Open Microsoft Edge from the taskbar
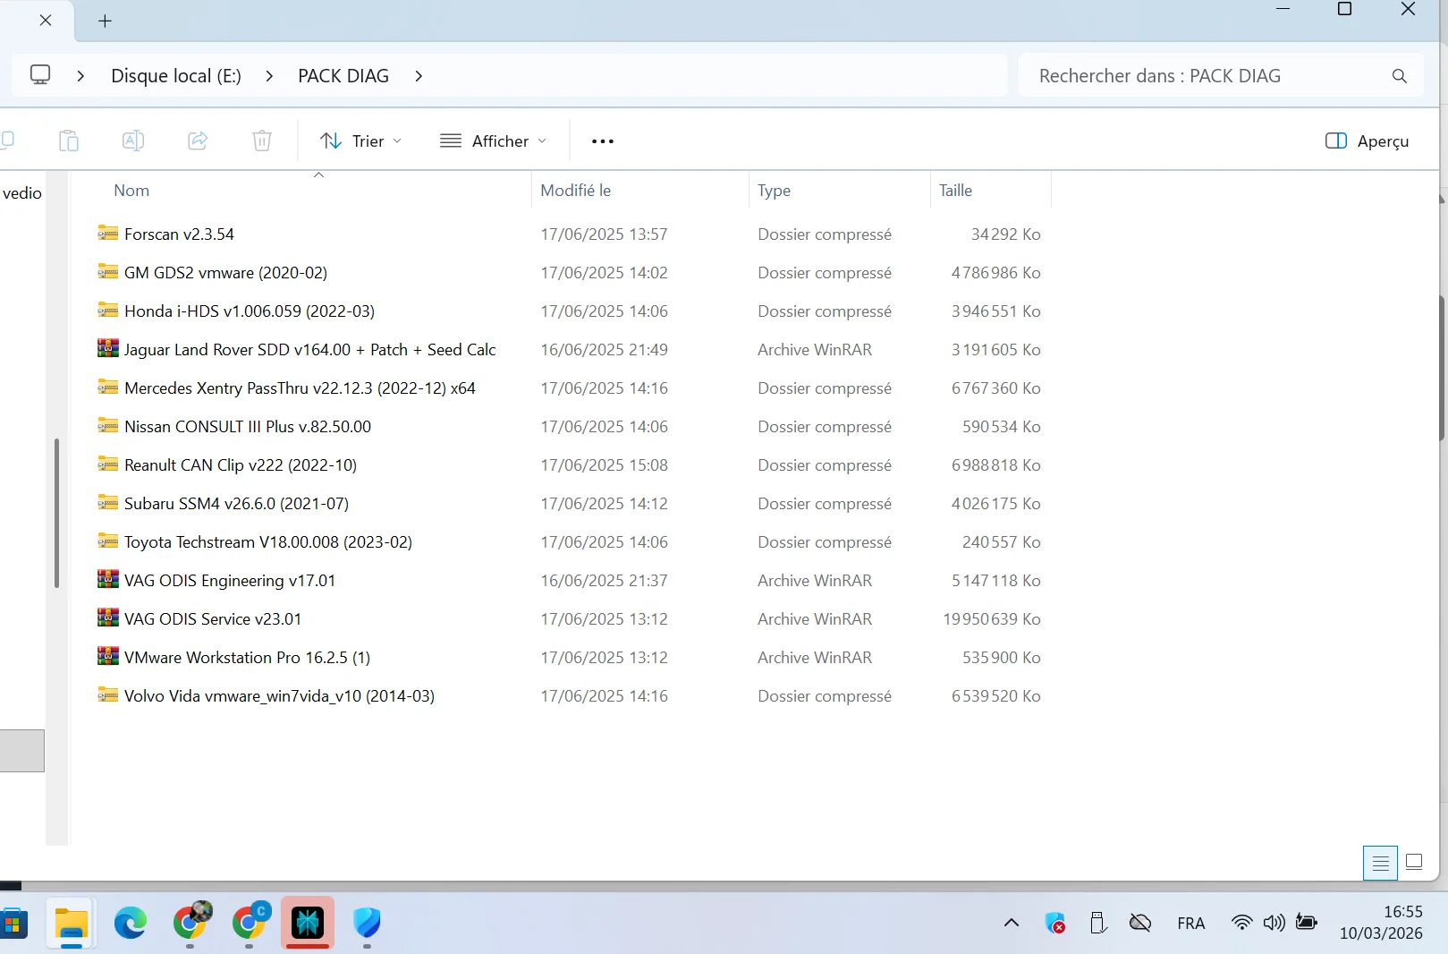This screenshot has height=954, width=1448. point(131,924)
